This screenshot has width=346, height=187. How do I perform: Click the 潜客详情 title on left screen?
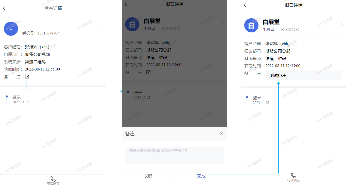[x=53, y=8]
